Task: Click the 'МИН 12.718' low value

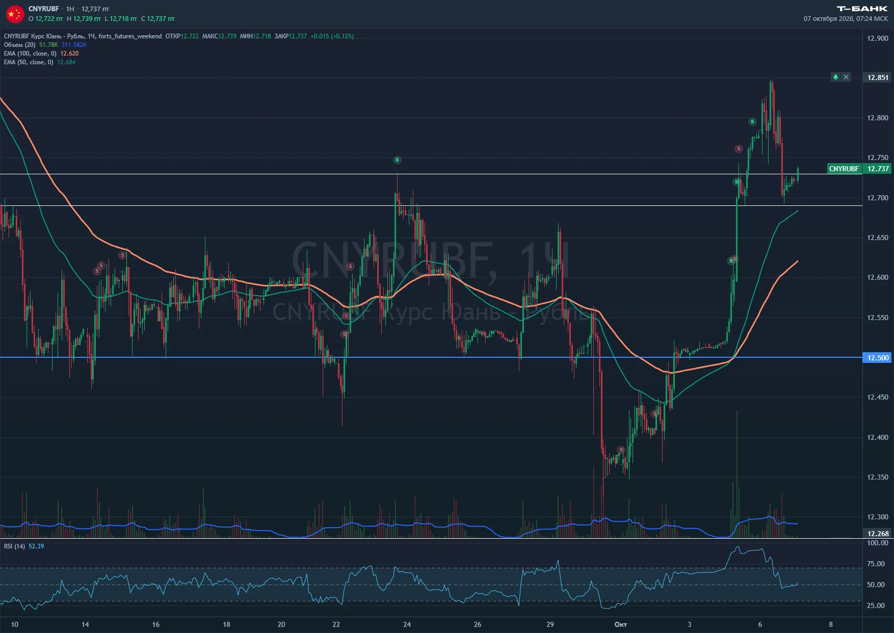Action: 255,36
